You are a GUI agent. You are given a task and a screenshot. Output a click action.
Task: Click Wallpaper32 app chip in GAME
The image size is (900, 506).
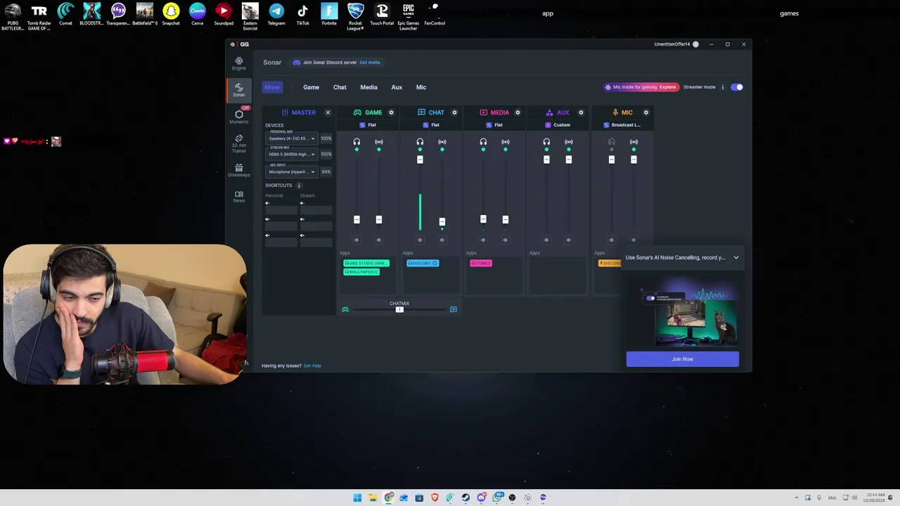click(361, 272)
